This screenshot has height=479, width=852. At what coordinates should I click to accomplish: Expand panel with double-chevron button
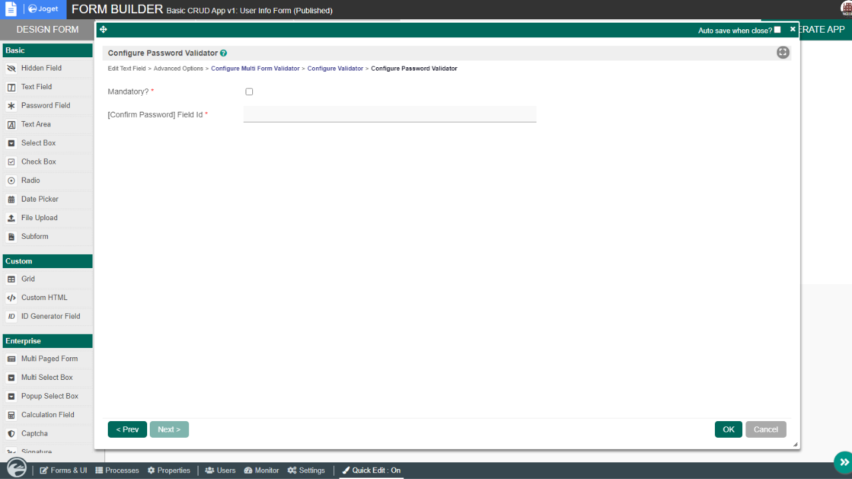[x=843, y=462]
